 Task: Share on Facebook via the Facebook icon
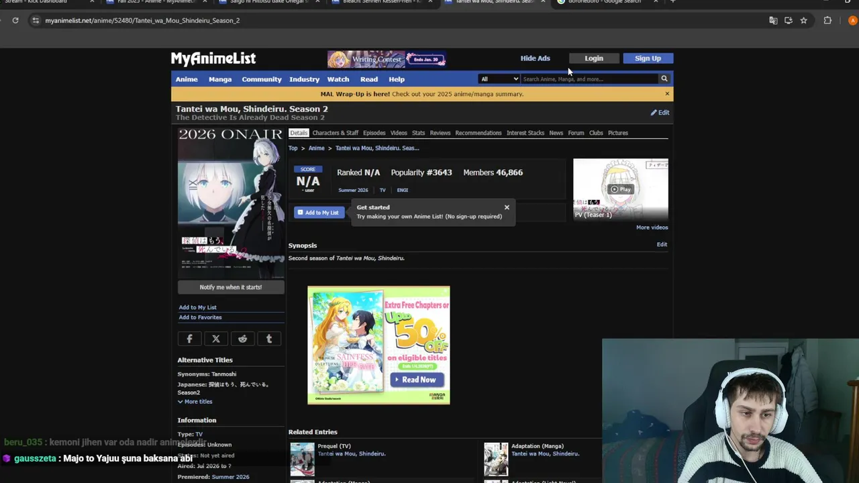(189, 339)
